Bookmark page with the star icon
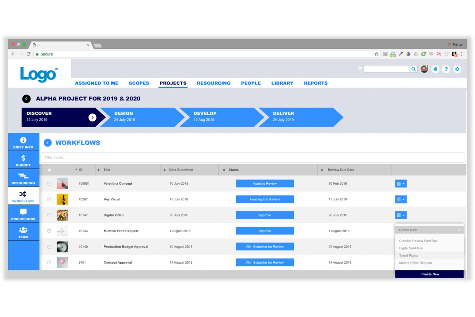 pos(376,54)
